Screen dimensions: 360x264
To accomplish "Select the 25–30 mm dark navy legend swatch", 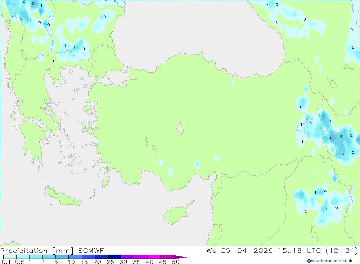I will [114, 257].
